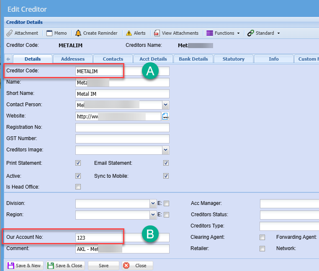Open the Standard dropdown in toolbar
319x271 pixels.
click(264, 33)
